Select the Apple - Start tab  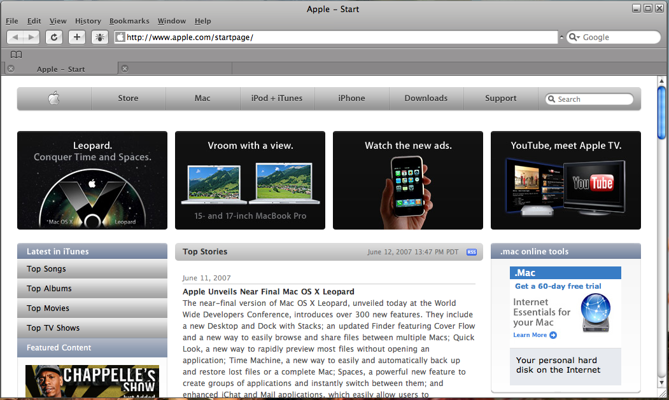pos(60,69)
